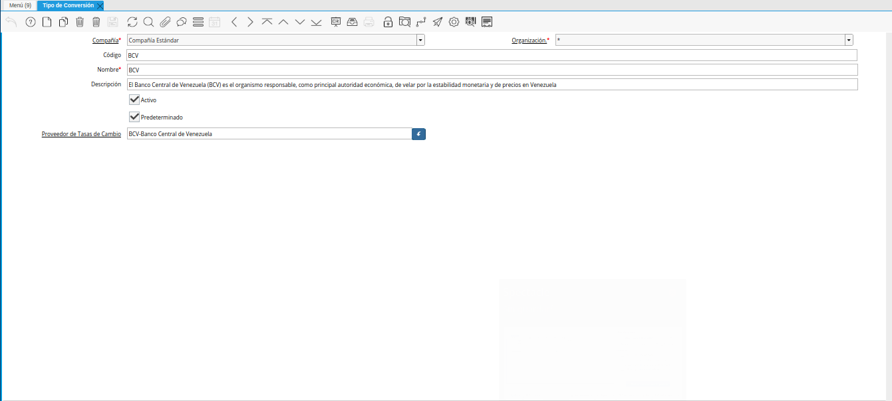This screenshot has height=401, width=892.
Task: Click the Compañía label link
Action: click(104, 40)
